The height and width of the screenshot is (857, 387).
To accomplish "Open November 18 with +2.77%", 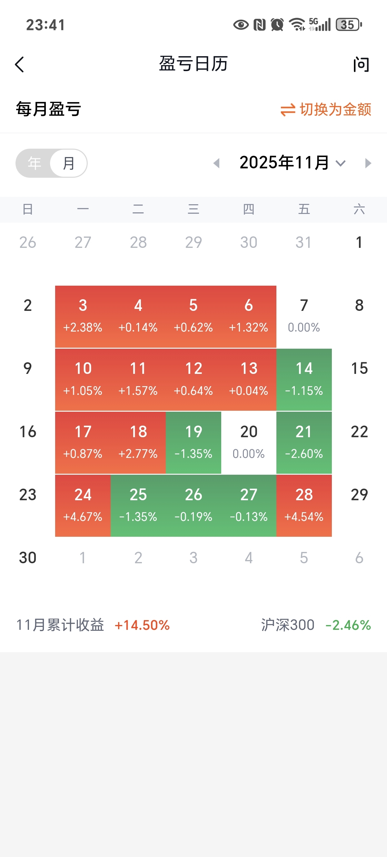I will coord(138,442).
